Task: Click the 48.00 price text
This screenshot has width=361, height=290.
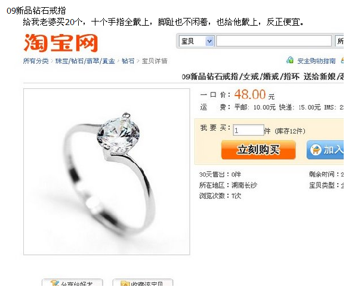Action: click(250, 94)
